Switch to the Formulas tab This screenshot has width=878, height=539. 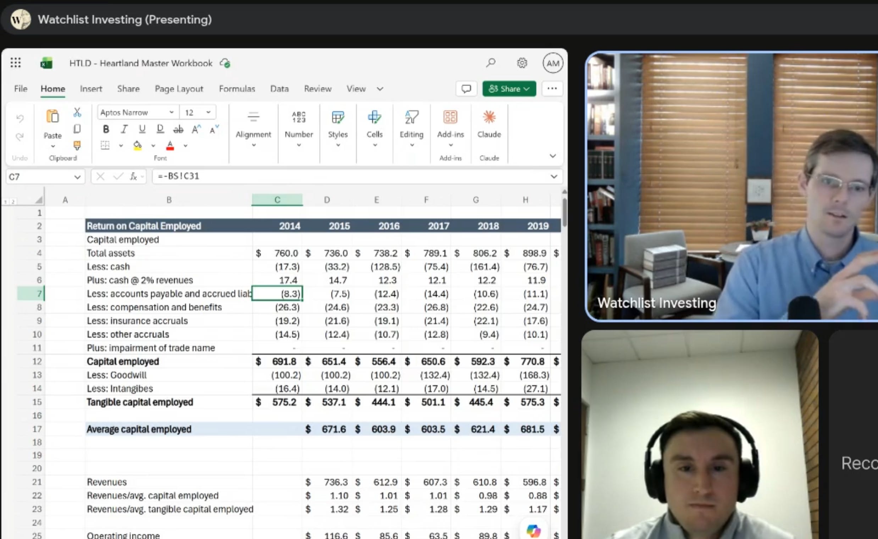coord(237,89)
